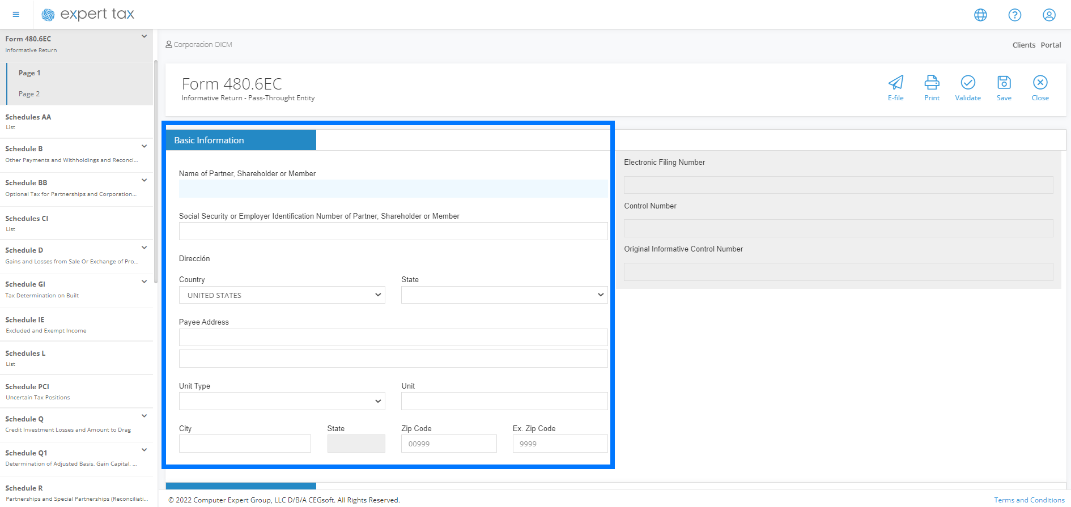Viewport: 1071px width, 507px height.
Task: Click the Unit input field
Action: click(504, 401)
